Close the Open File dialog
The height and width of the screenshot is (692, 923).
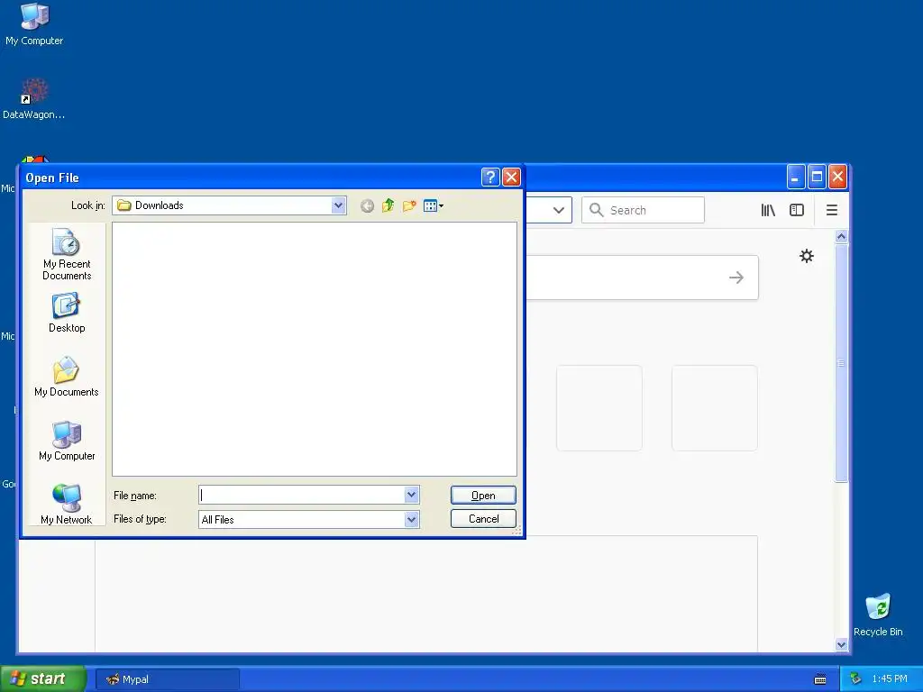(511, 178)
